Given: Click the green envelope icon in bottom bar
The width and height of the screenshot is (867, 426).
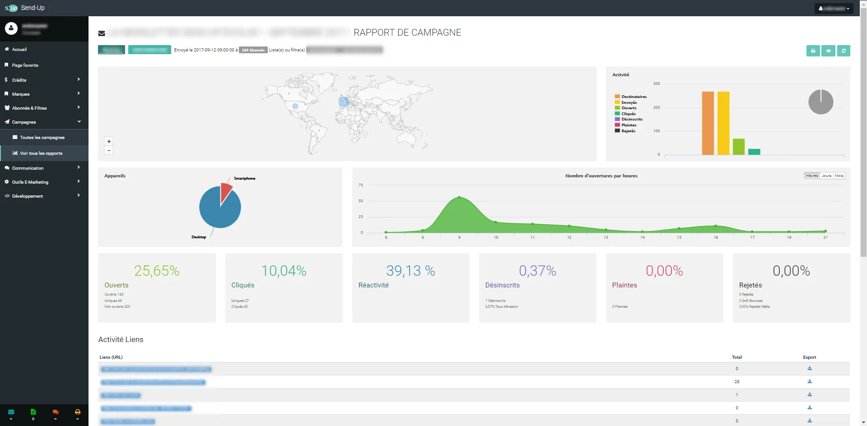Looking at the screenshot, I should [x=11, y=412].
